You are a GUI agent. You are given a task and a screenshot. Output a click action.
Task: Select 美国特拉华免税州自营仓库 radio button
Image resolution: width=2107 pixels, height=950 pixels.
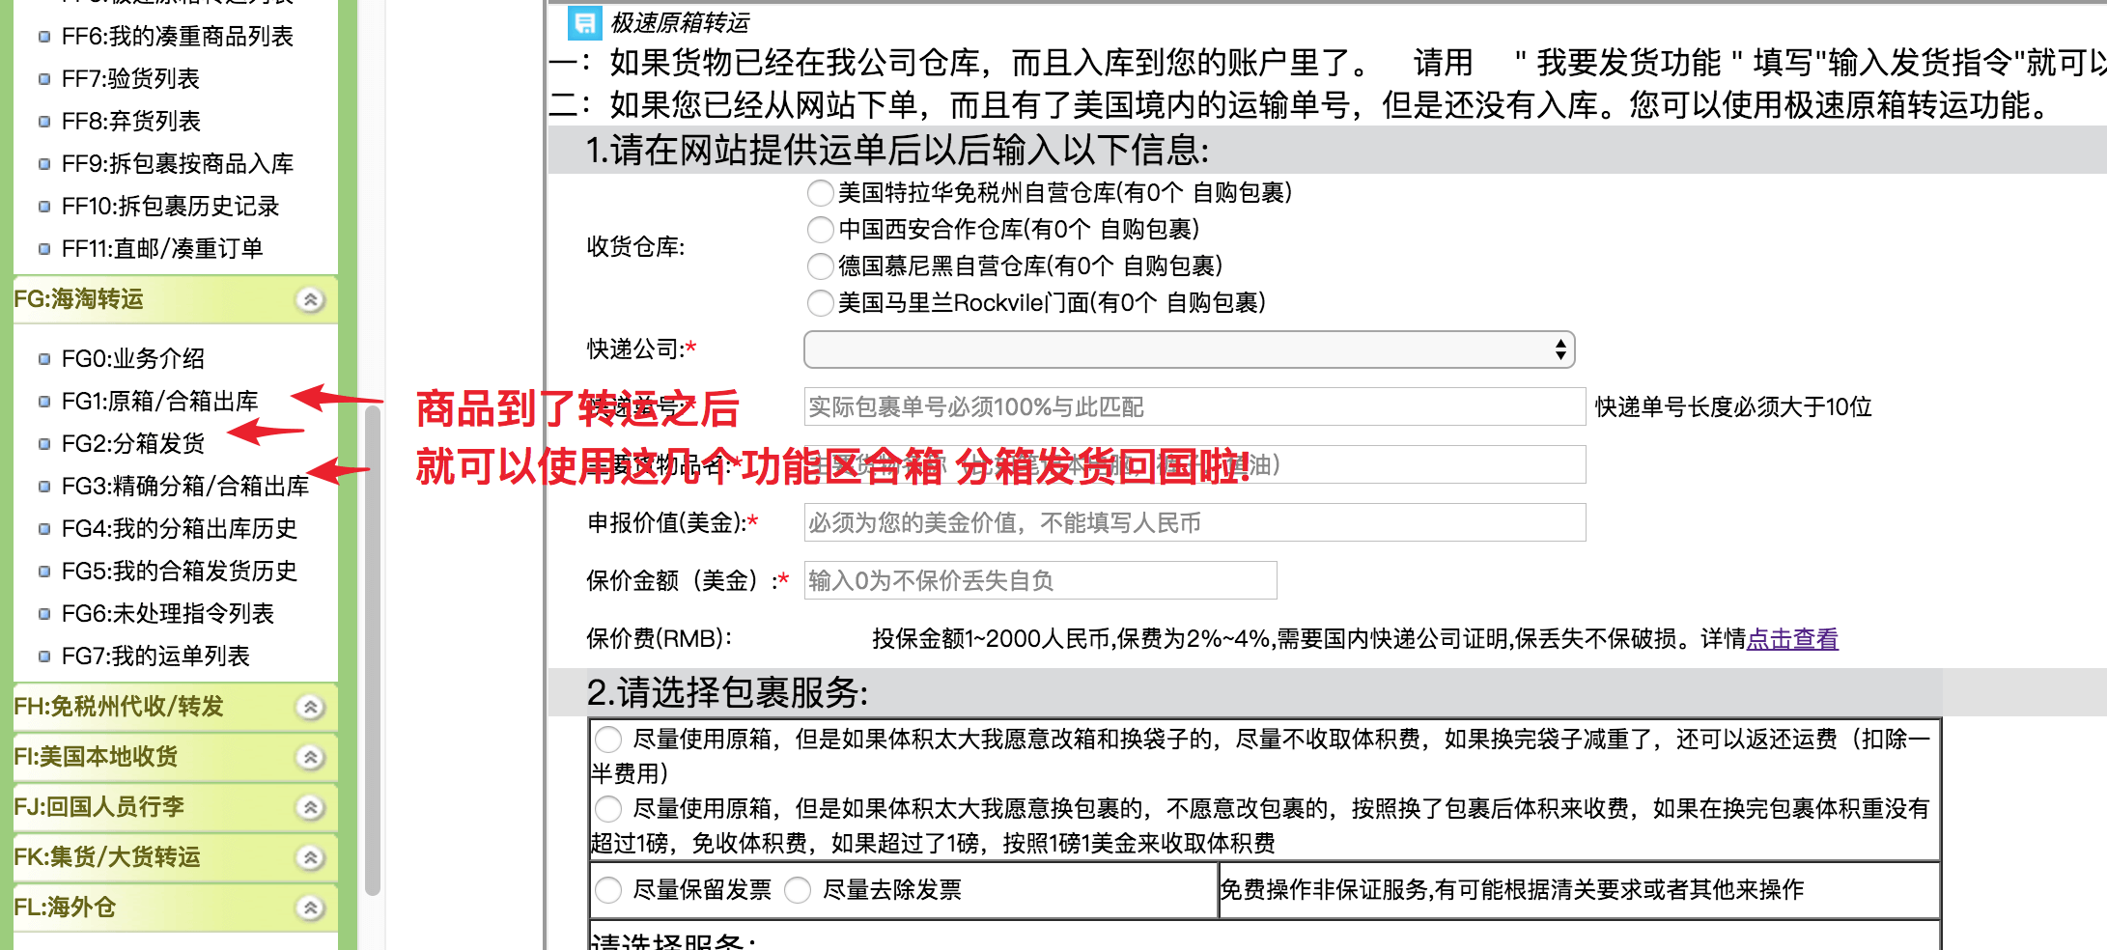click(x=820, y=193)
